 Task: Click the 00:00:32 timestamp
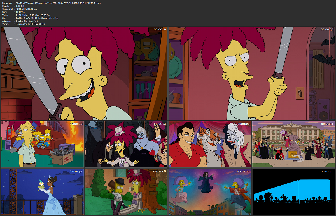coord(327,29)
